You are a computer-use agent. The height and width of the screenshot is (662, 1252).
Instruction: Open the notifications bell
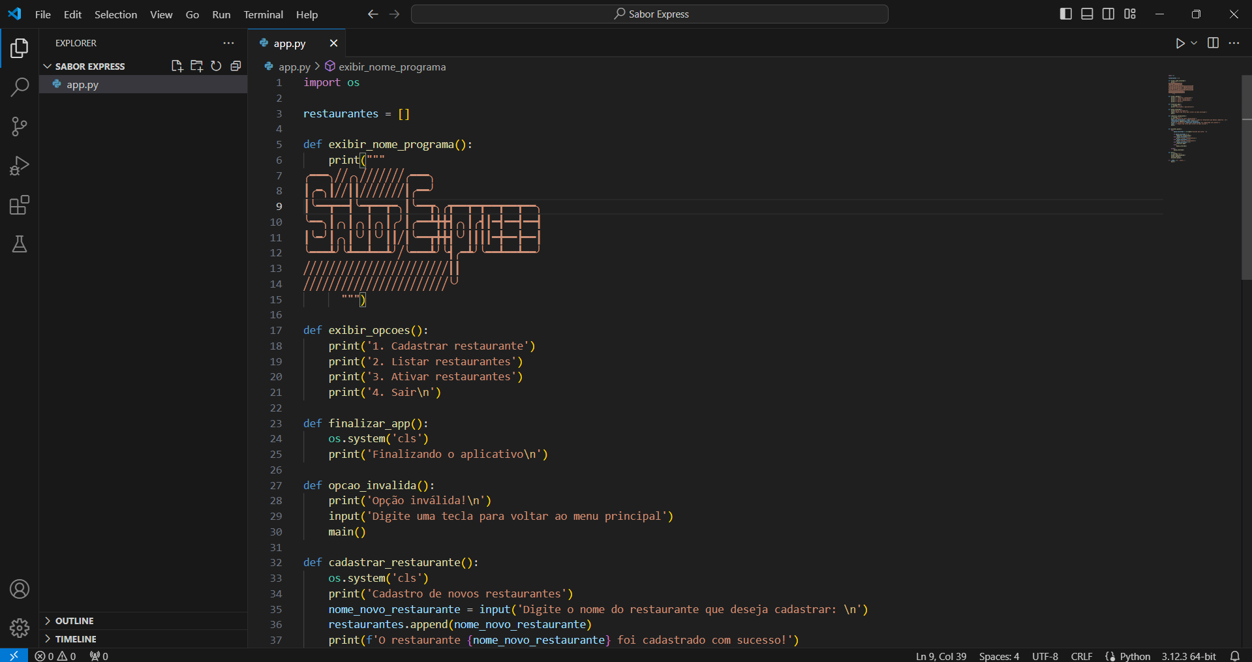(1234, 656)
